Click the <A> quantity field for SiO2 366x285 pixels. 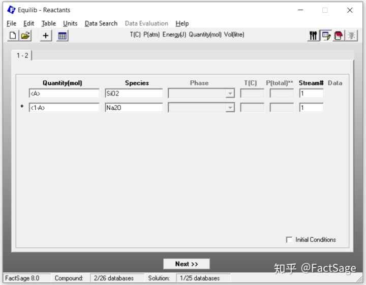[64, 93]
